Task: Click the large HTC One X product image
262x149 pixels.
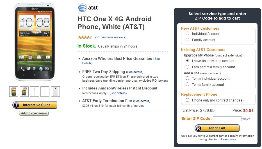Action: (x=35, y=42)
